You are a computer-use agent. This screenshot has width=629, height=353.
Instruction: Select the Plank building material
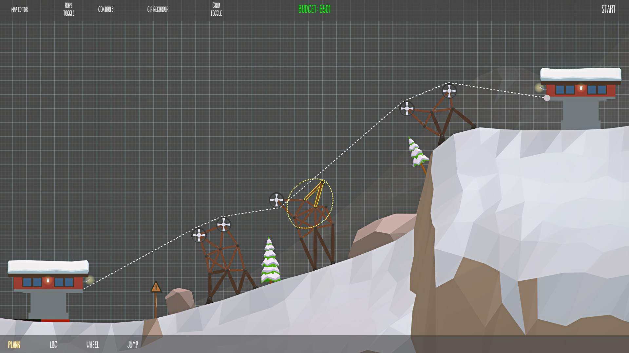14,345
